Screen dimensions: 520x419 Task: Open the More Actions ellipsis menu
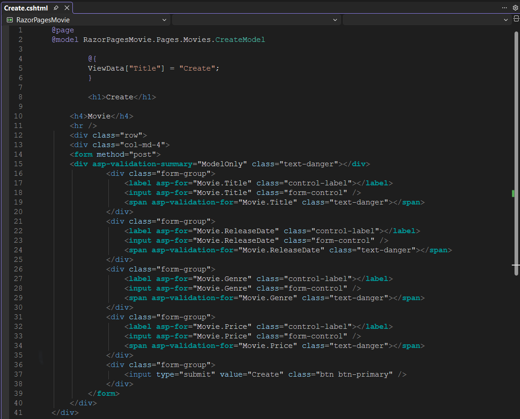[504, 8]
